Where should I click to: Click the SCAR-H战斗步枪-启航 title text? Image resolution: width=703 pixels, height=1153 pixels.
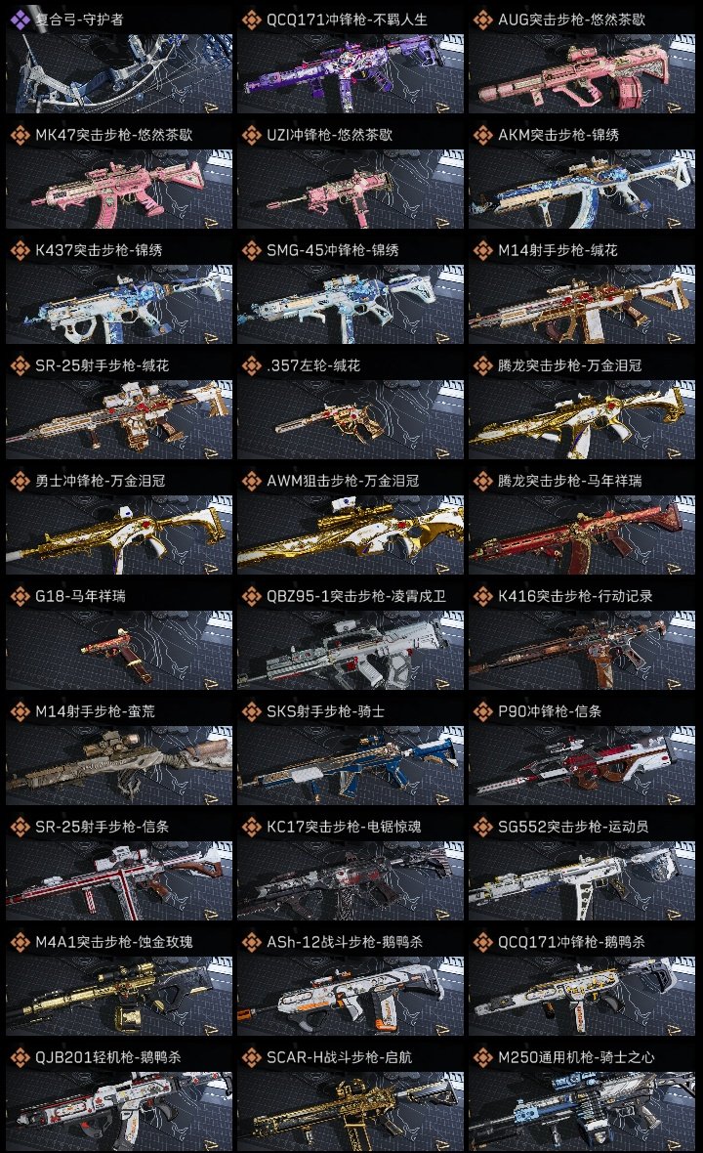[340, 1056]
